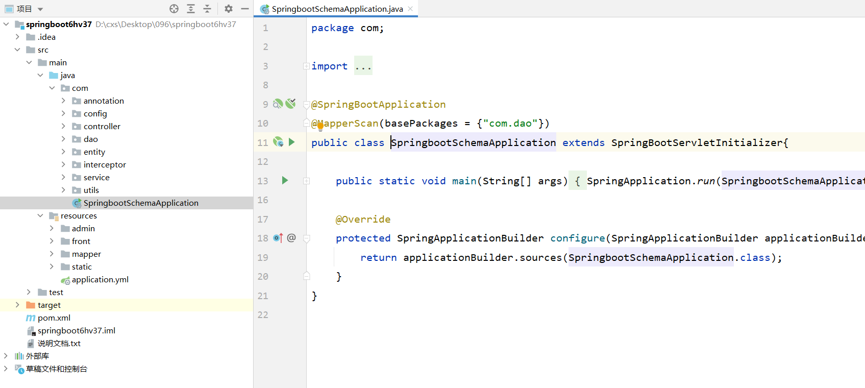This screenshot has width=865, height=388.
Task: Click line number 19 in gutter
Action: tap(262, 257)
